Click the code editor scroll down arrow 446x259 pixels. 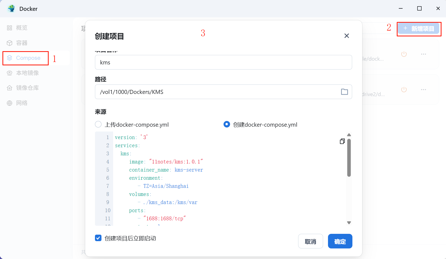tap(349, 223)
